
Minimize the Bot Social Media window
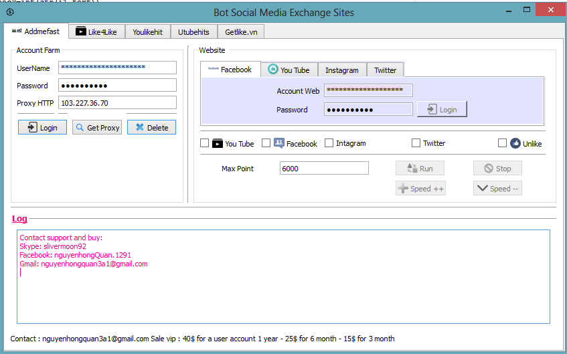point(509,10)
